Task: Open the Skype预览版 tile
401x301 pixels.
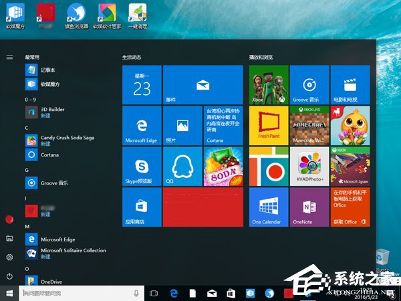Action: pos(142,167)
